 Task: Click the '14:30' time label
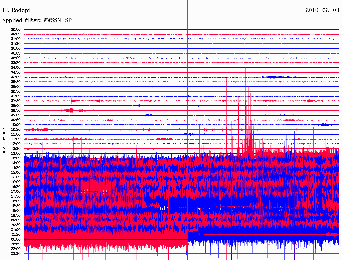[16, 168]
